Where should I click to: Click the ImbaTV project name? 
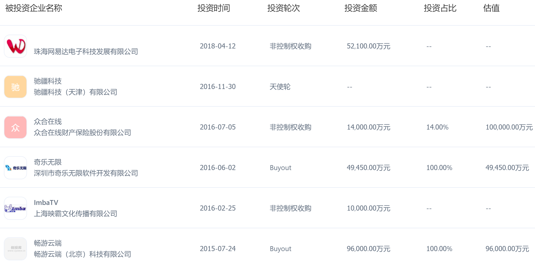(46, 203)
